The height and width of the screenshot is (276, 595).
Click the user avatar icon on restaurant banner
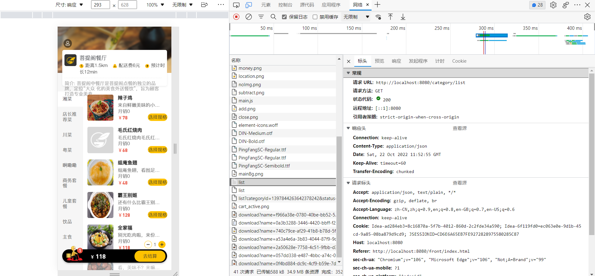(x=68, y=43)
